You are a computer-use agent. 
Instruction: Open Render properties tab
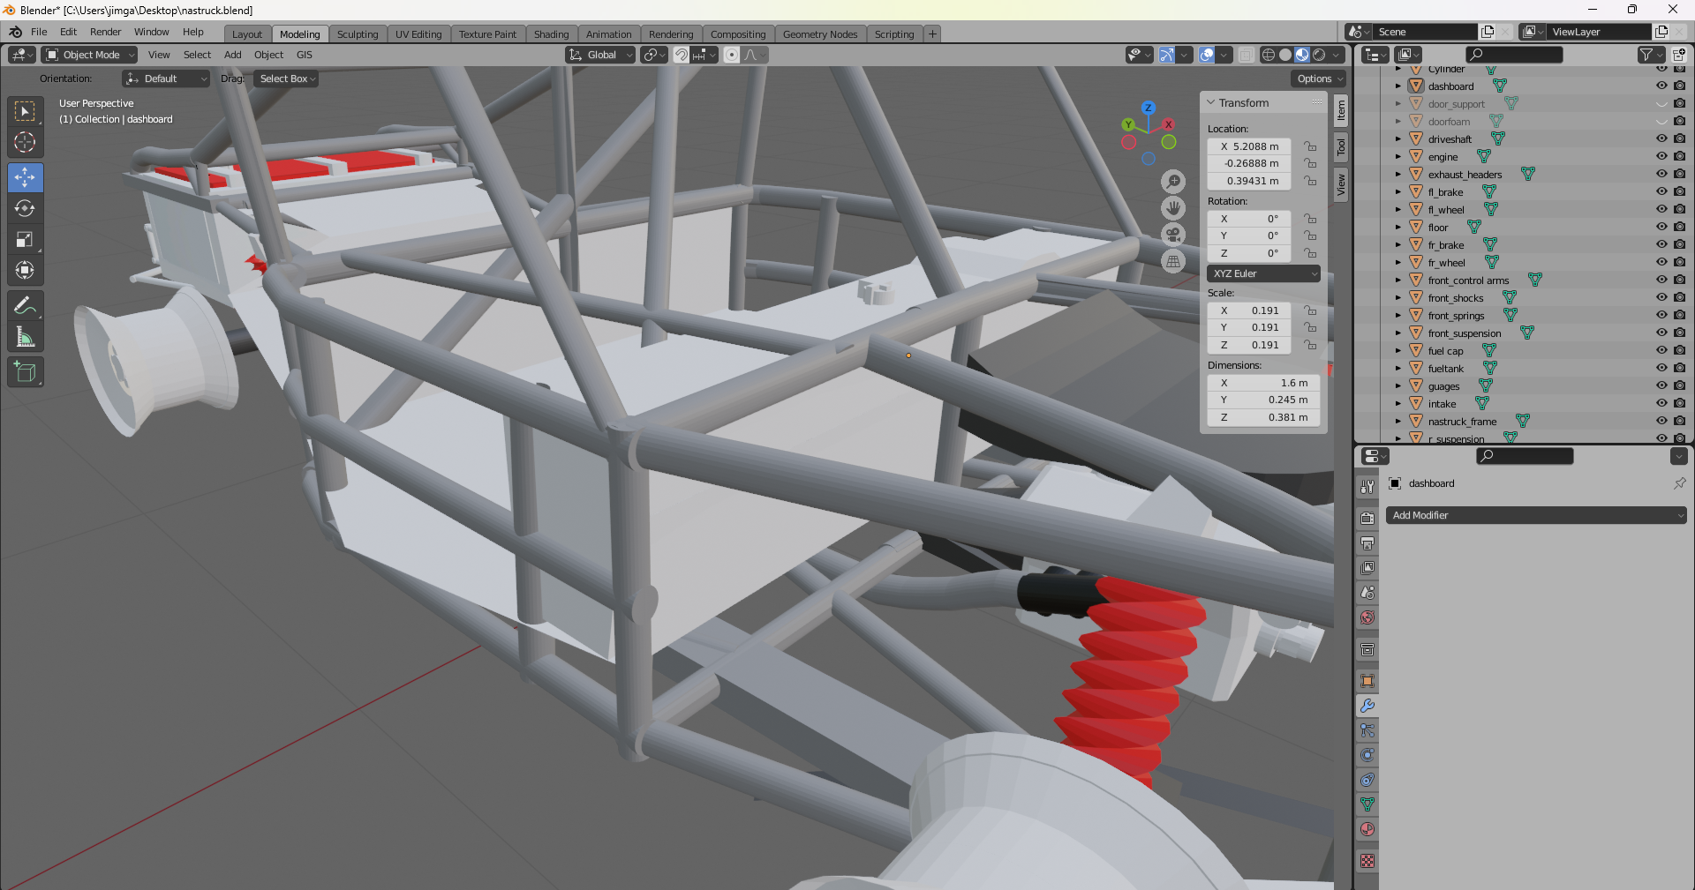pos(1367,519)
